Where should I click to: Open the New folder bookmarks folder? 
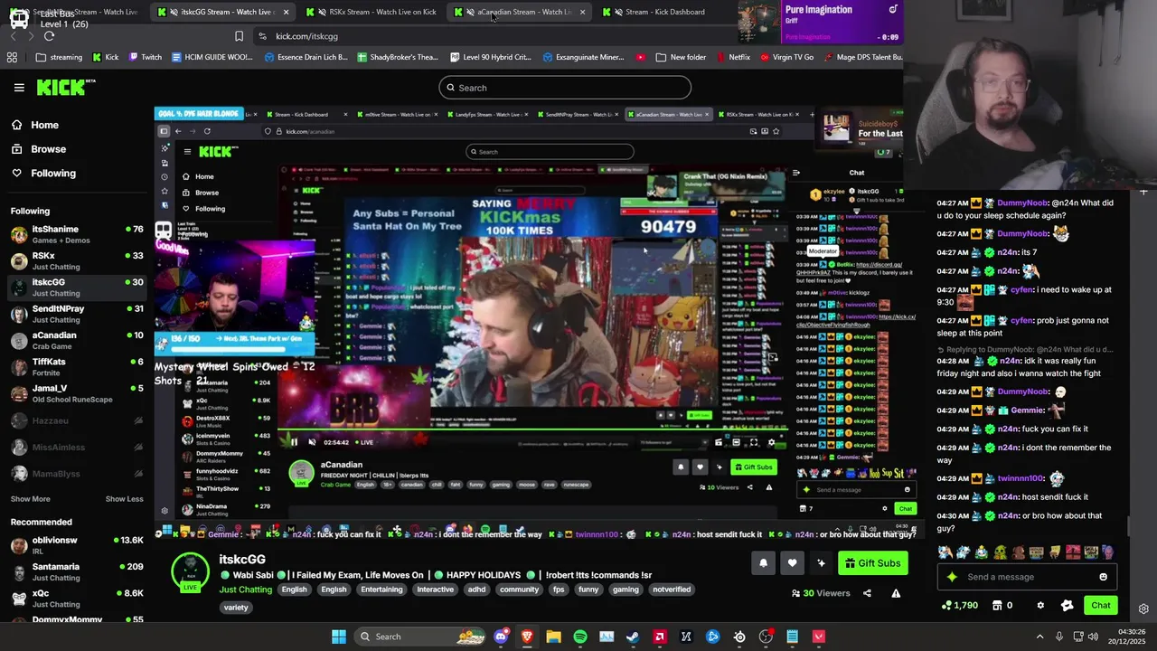click(681, 57)
